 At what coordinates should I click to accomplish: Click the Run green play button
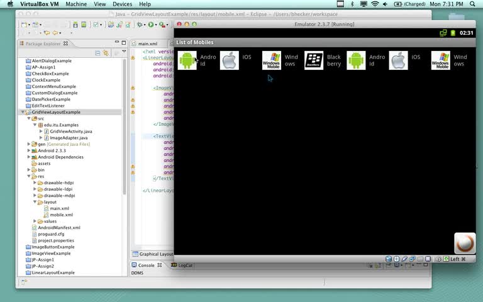[x=151, y=25]
